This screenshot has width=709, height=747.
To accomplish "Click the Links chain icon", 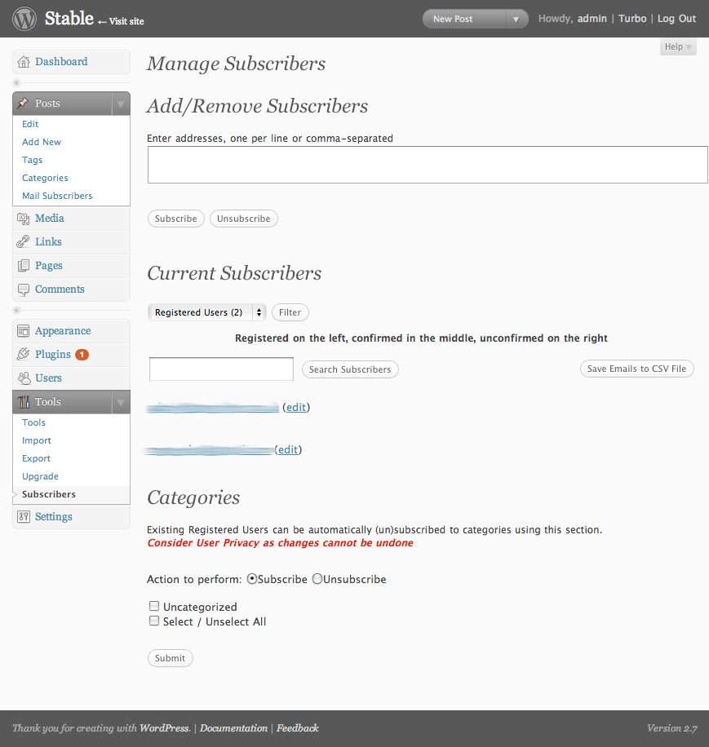I will tap(24, 242).
